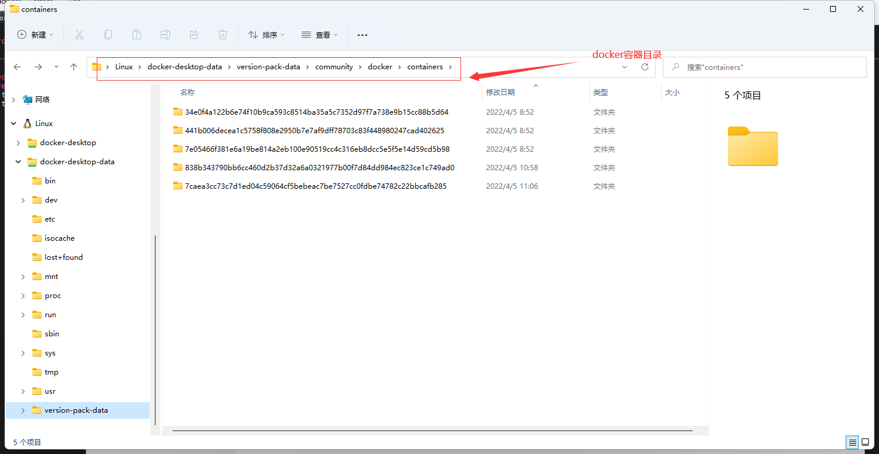Click the horizontal scrollbar of file list
879x454 pixels.
coord(432,430)
